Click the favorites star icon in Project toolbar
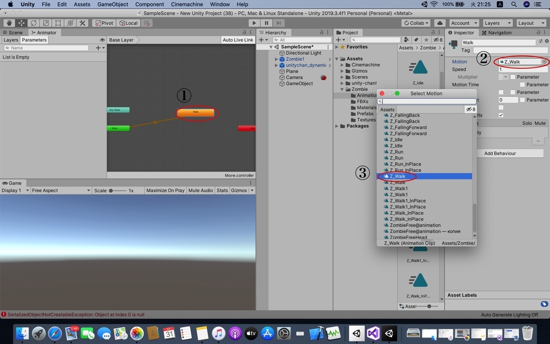 point(426,40)
